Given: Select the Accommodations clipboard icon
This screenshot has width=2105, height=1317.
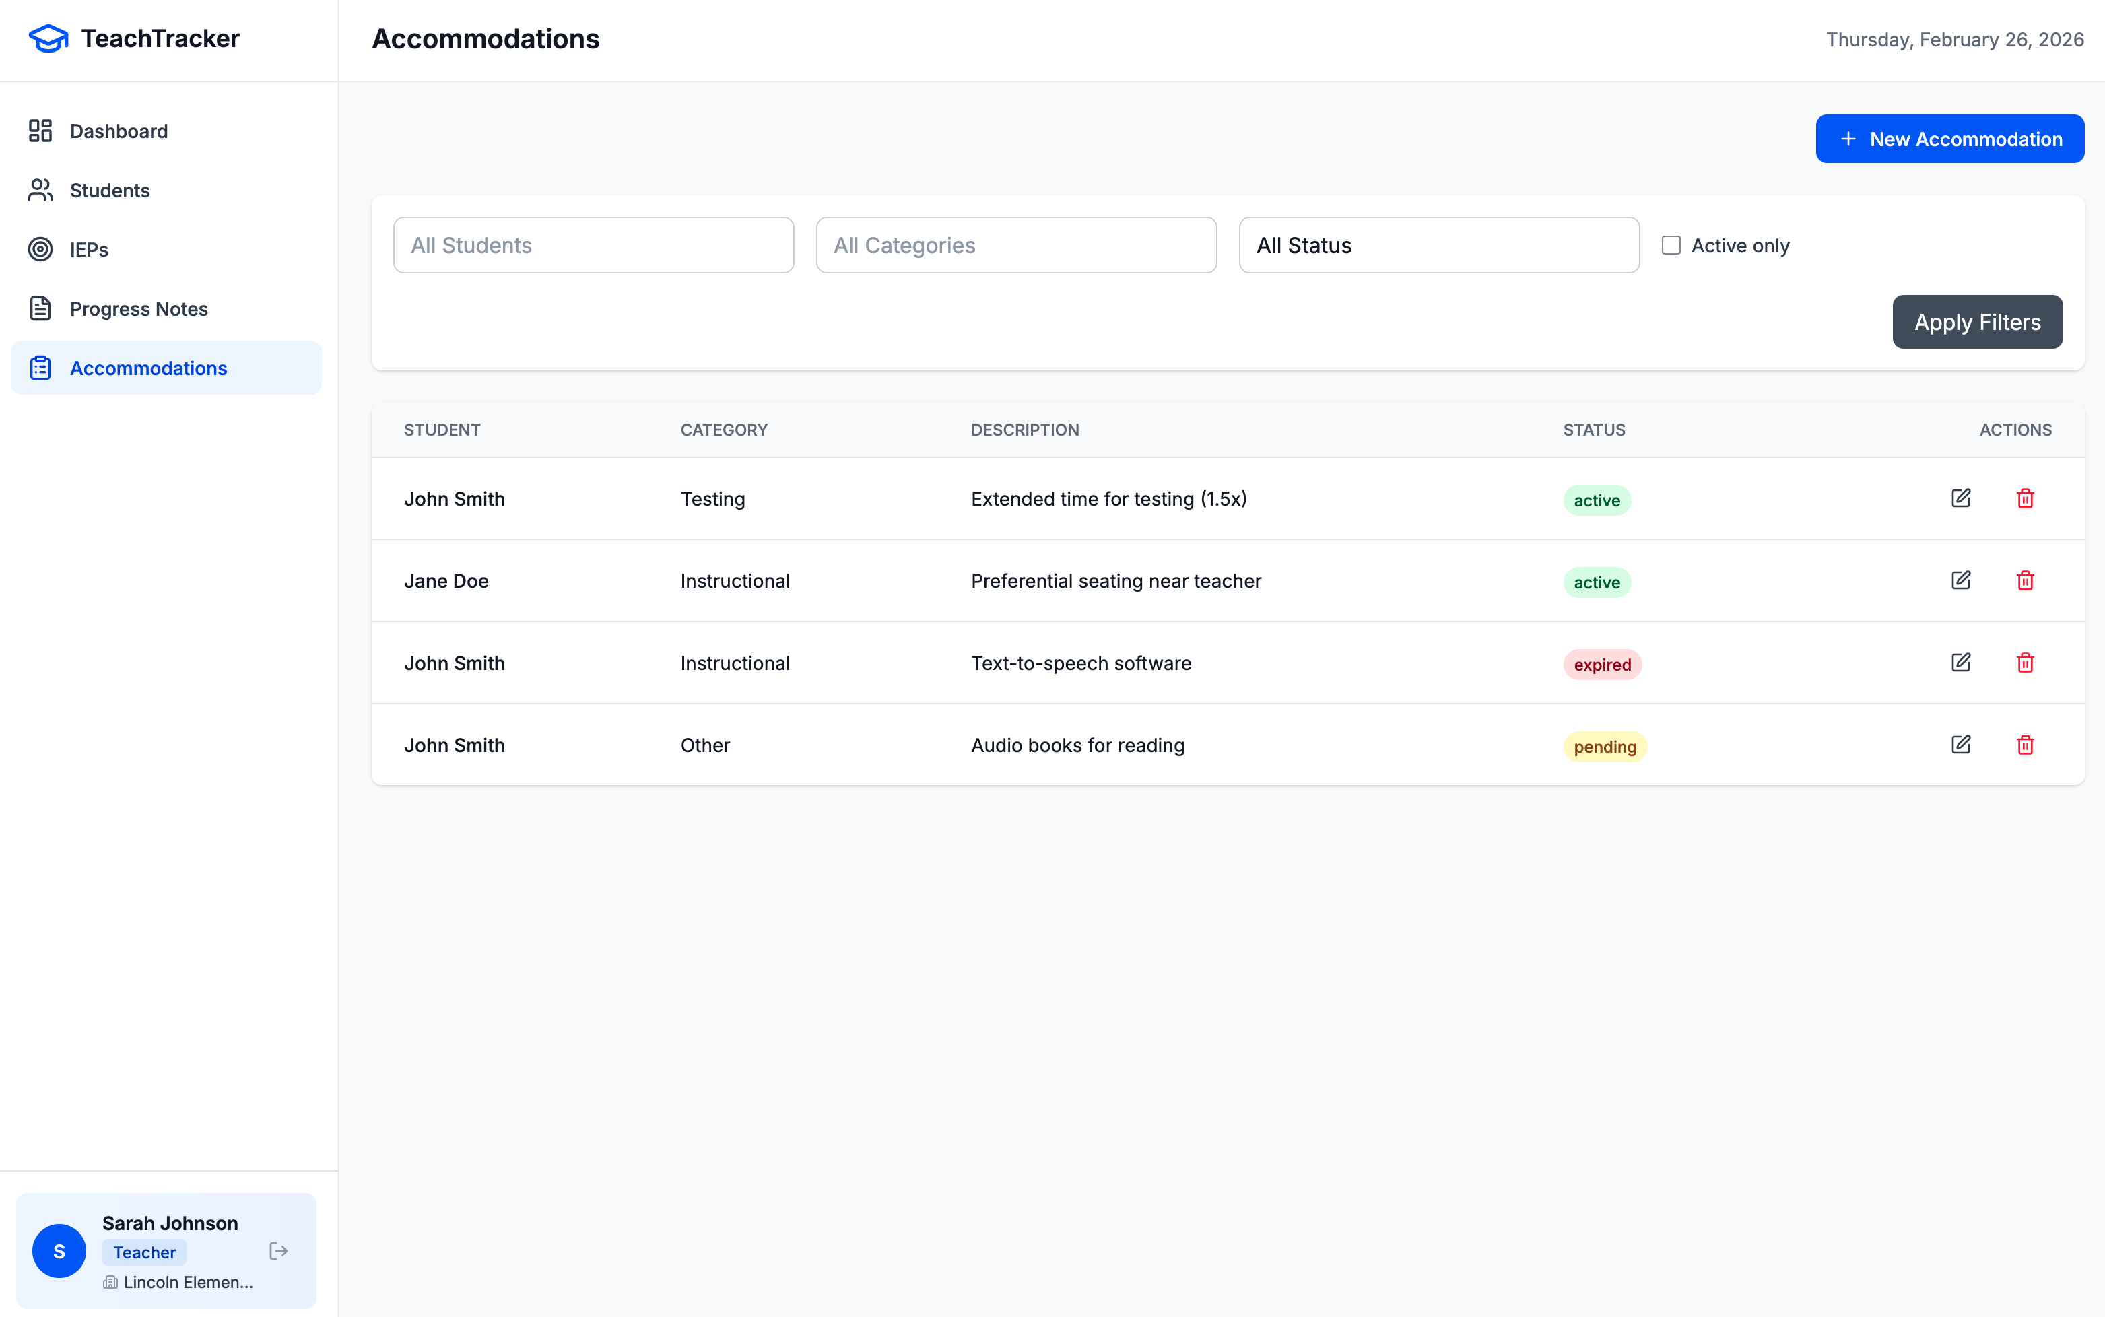Looking at the screenshot, I should (x=40, y=368).
